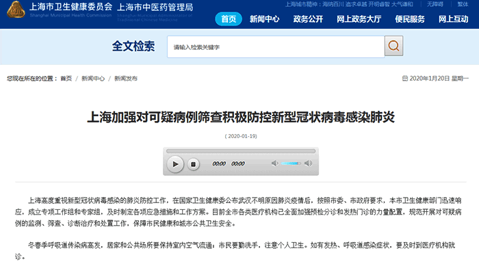Switch to 繁体 traditional Chinese

[x=463, y=4]
